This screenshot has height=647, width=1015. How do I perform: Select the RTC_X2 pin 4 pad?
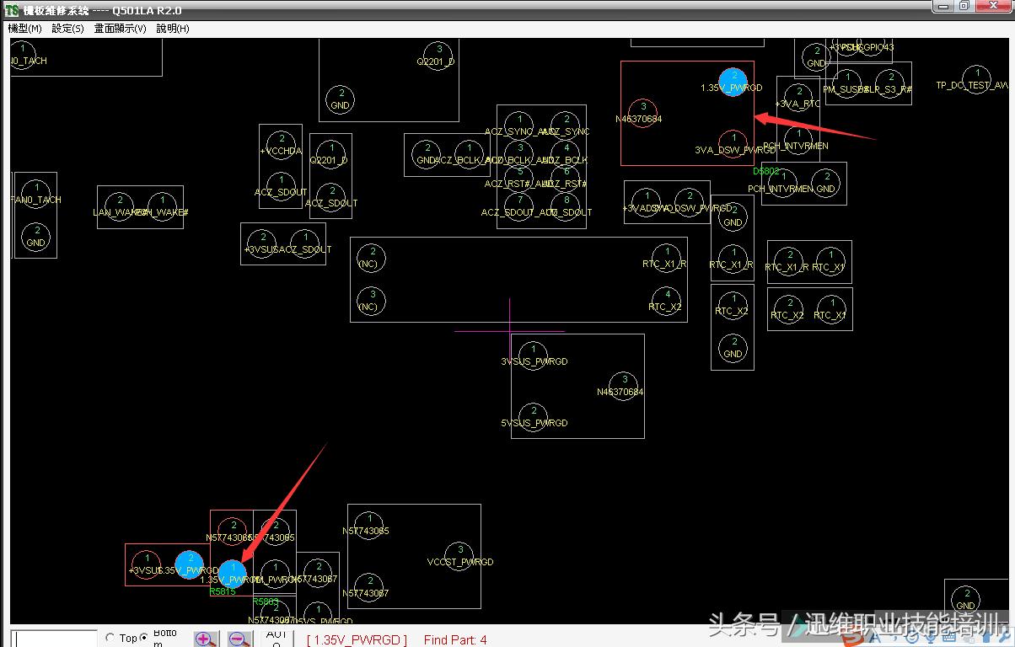tap(667, 301)
